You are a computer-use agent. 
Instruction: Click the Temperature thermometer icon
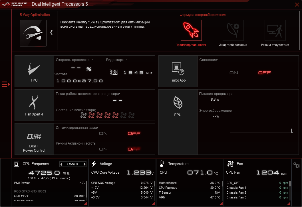pos(162,164)
